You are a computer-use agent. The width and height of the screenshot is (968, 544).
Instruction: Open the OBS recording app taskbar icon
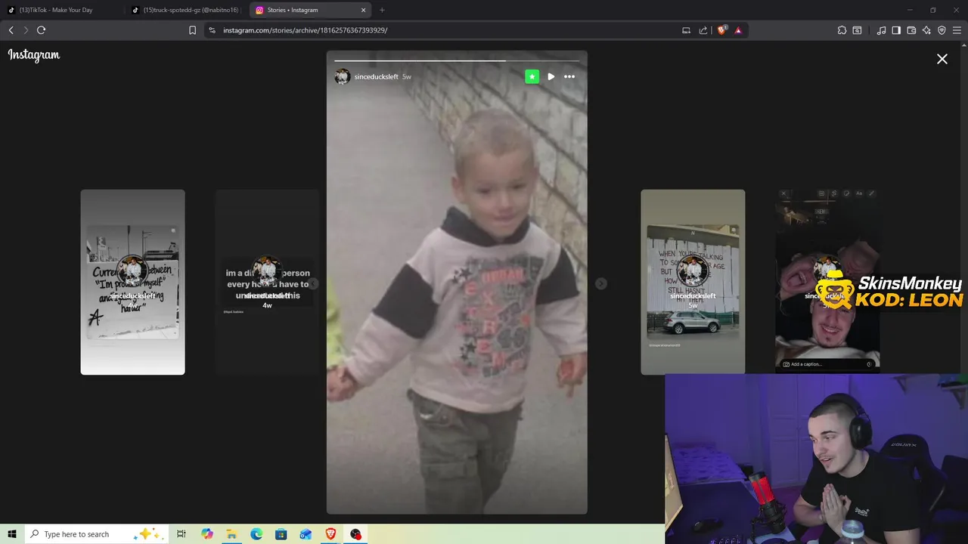click(x=355, y=534)
